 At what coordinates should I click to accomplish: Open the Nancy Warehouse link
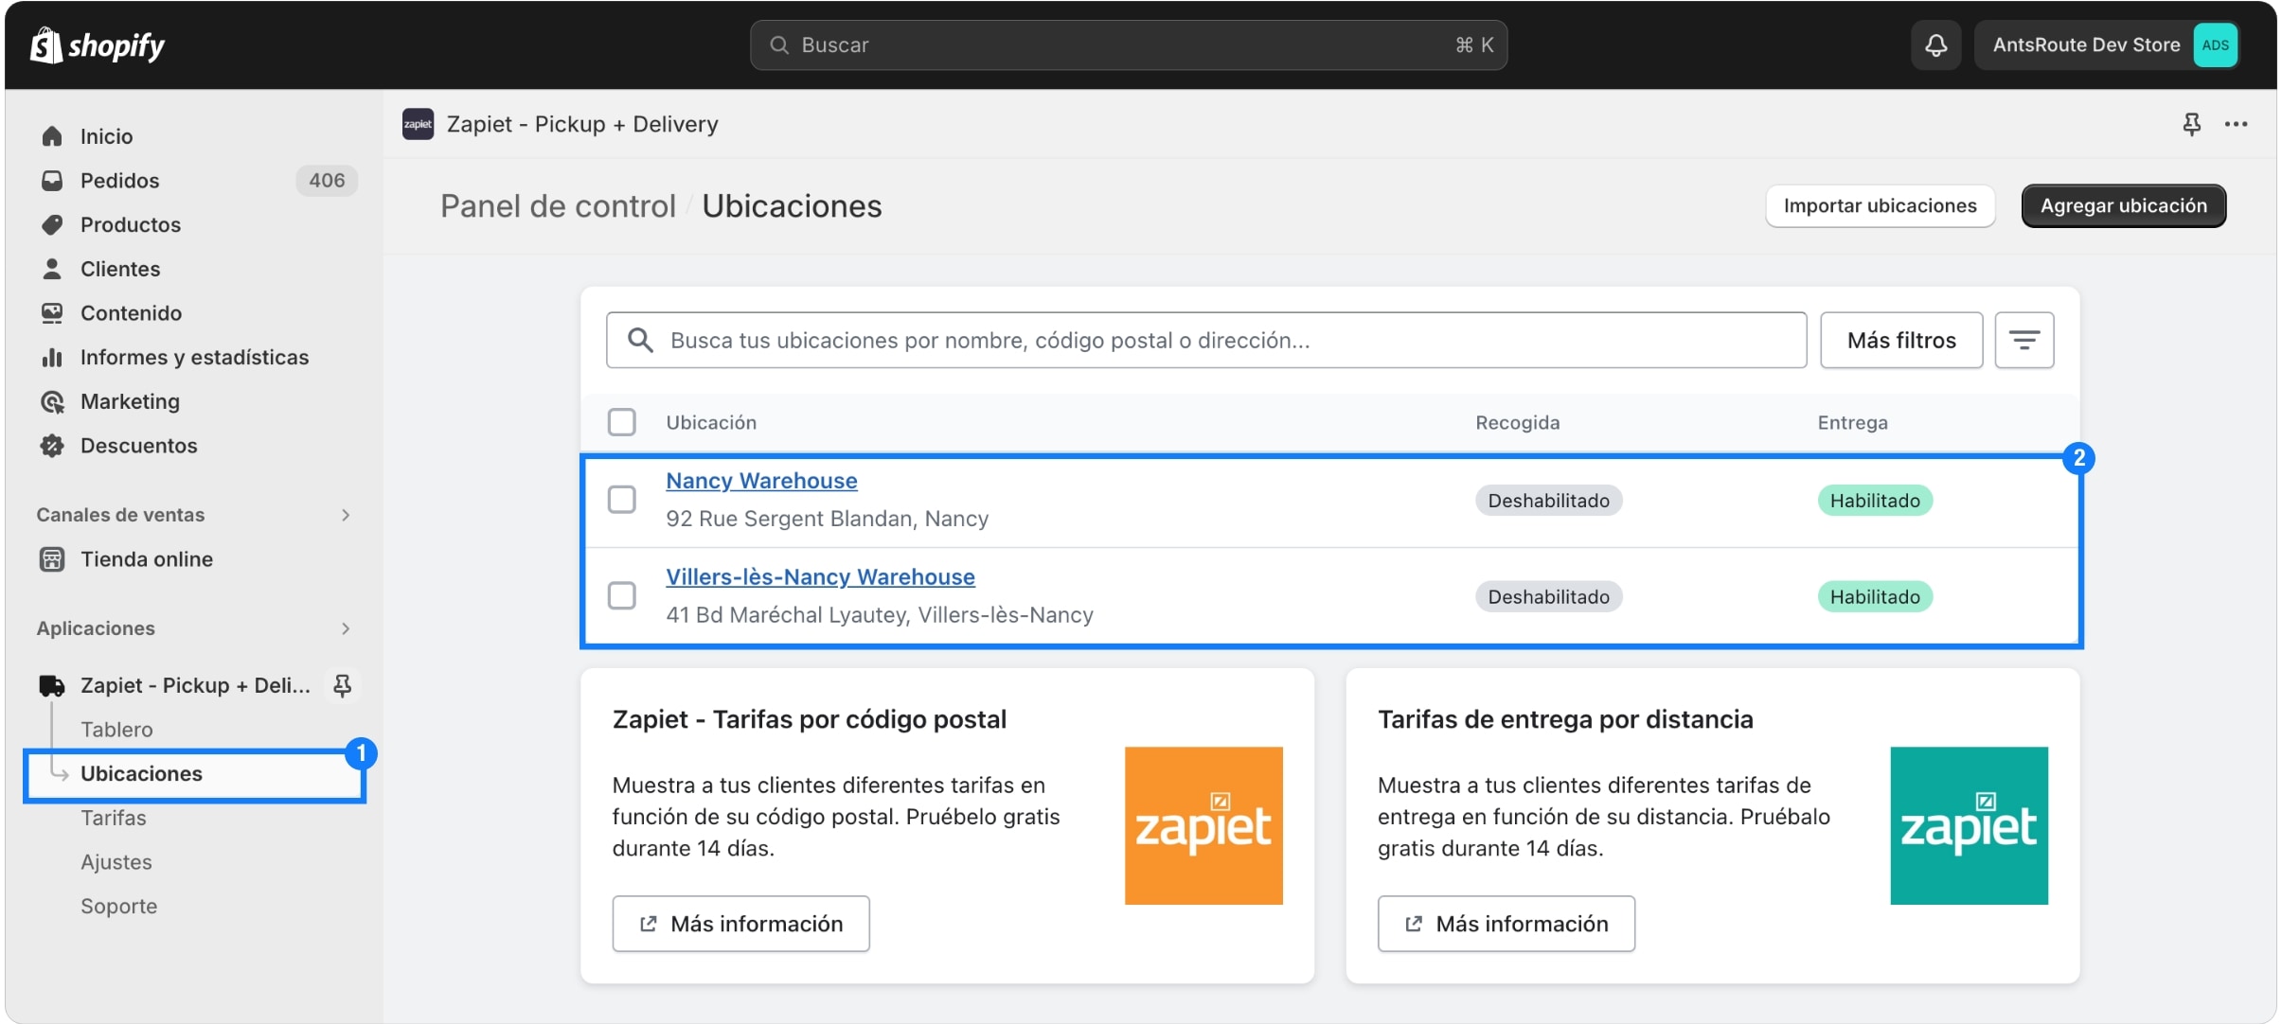[761, 481]
